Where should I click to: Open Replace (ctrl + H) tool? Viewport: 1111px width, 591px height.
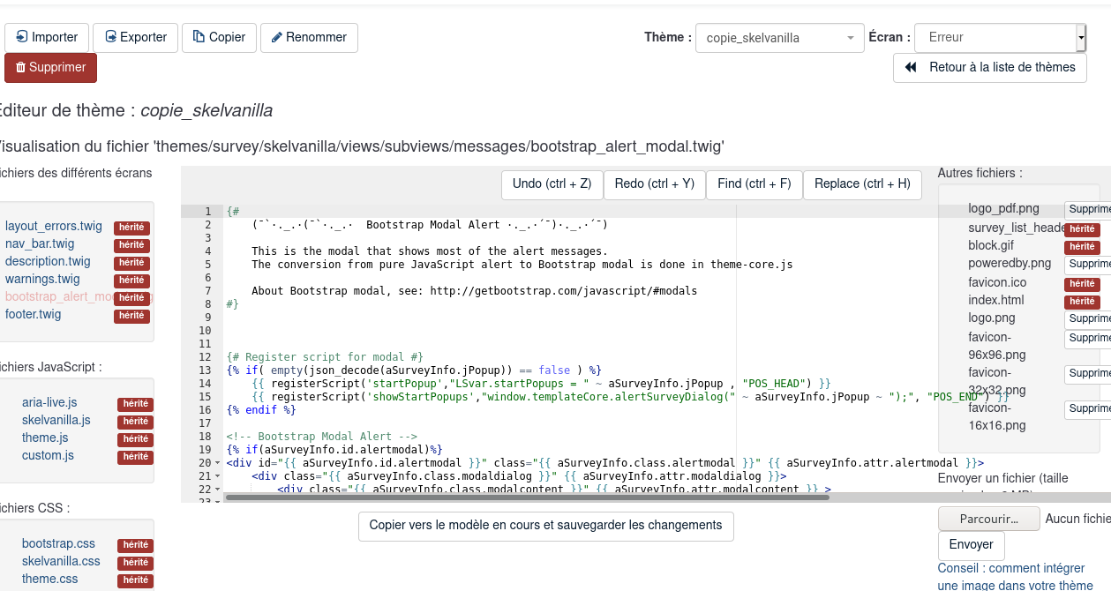pos(861,184)
